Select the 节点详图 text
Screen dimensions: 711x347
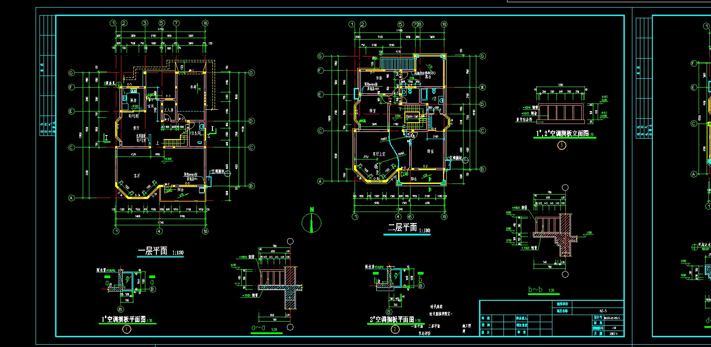click(425, 333)
